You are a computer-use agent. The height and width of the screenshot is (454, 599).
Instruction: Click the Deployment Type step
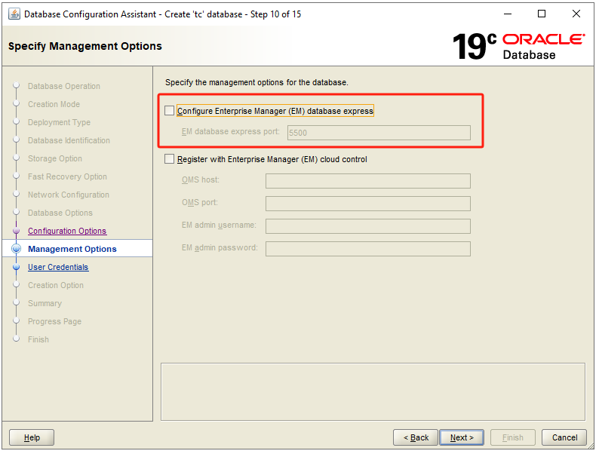(x=59, y=123)
